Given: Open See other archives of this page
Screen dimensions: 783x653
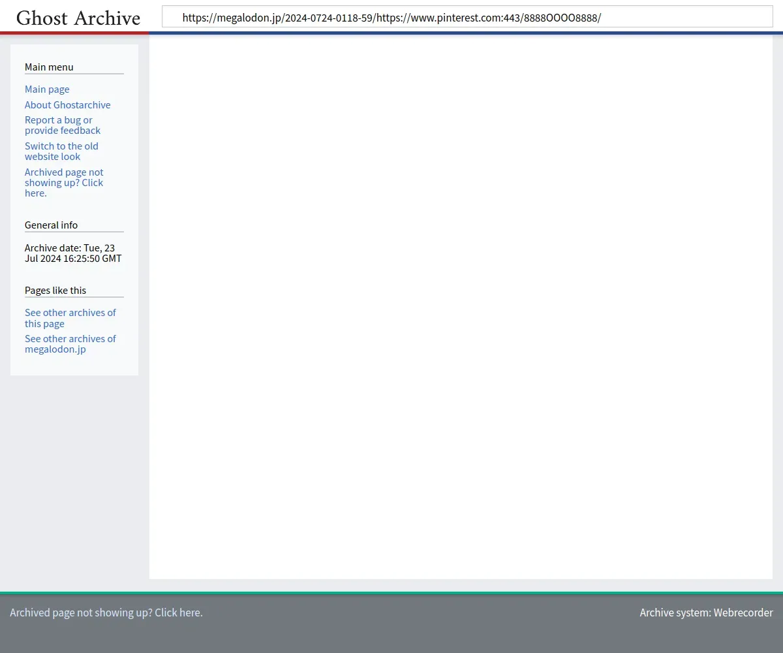Looking at the screenshot, I should coord(70,318).
